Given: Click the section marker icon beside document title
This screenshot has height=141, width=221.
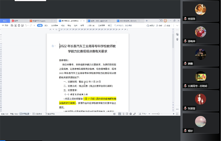Looking at the screenshot, I should click(53, 46).
